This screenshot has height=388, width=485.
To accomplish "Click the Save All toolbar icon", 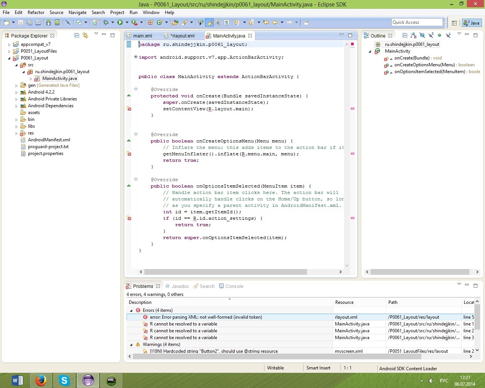I will [x=29, y=23].
